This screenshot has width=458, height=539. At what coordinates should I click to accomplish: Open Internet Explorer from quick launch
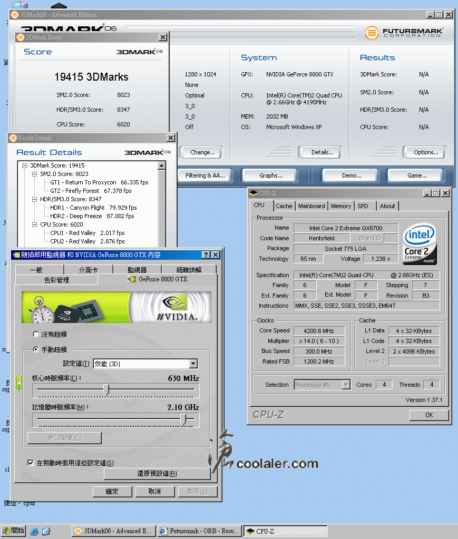[34, 532]
